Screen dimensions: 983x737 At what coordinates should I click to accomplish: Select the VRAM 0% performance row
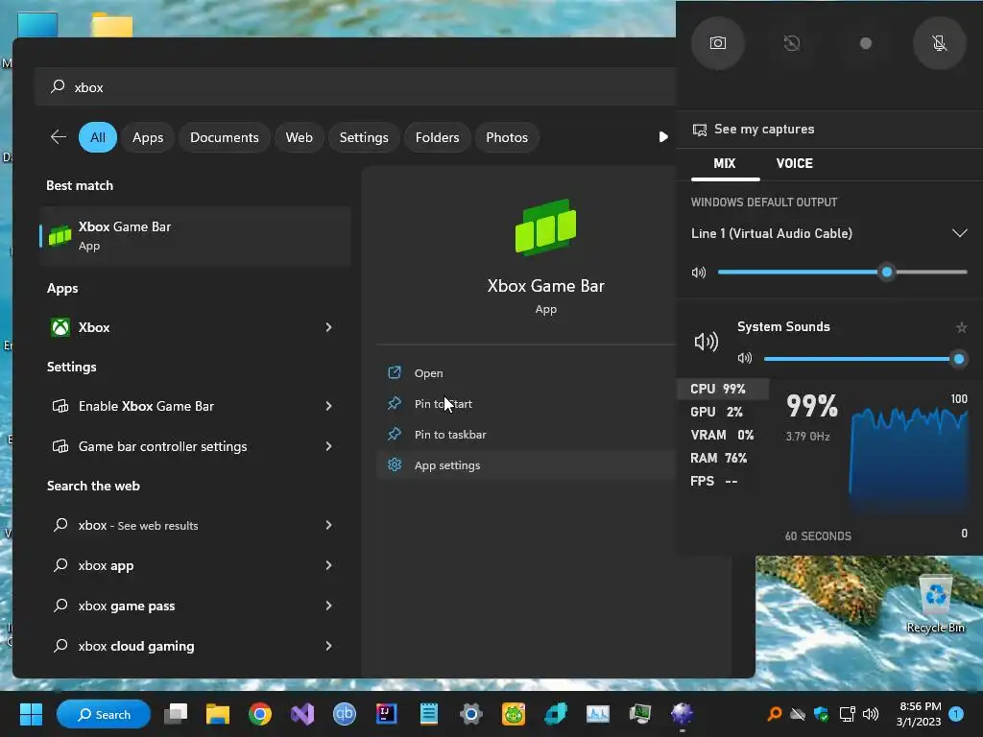tap(723, 435)
